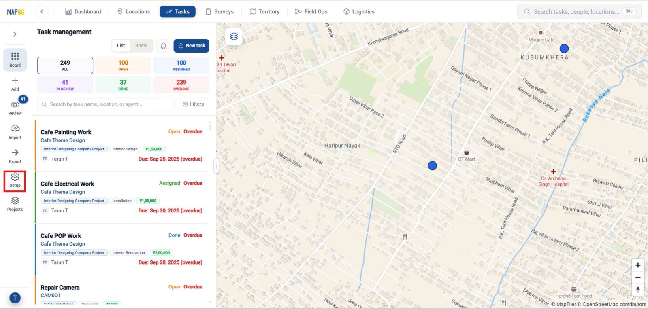Click the CAM001 location link
The image size is (648, 309).
click(50, 296)
